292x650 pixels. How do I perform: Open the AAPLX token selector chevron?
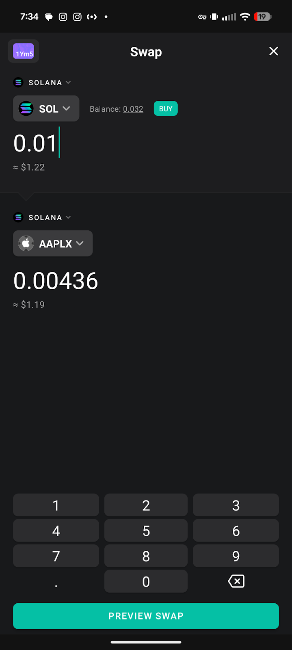pos(80,243)
